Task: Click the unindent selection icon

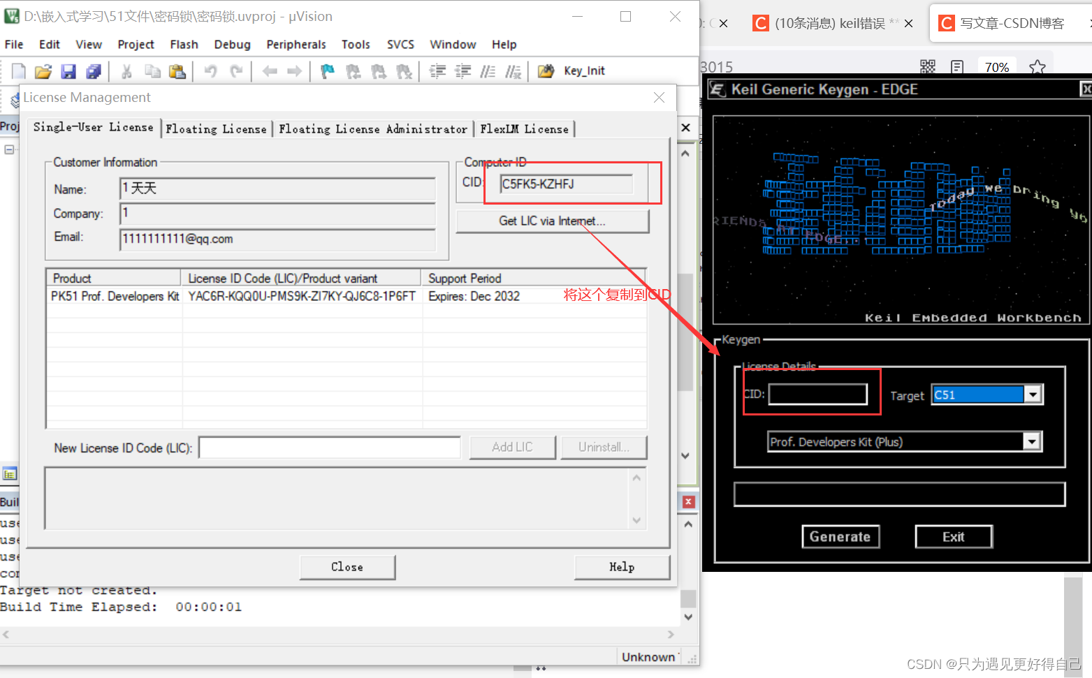Action: click(x=463, y=71)
